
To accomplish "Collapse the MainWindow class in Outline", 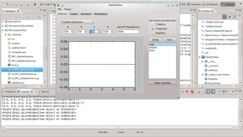I will (x=199, y=57).
